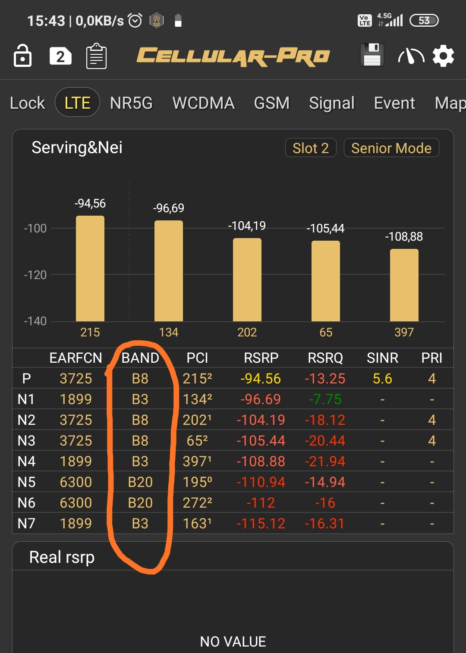
Task: Select the serving cell P row label
Action: [26, 379]
